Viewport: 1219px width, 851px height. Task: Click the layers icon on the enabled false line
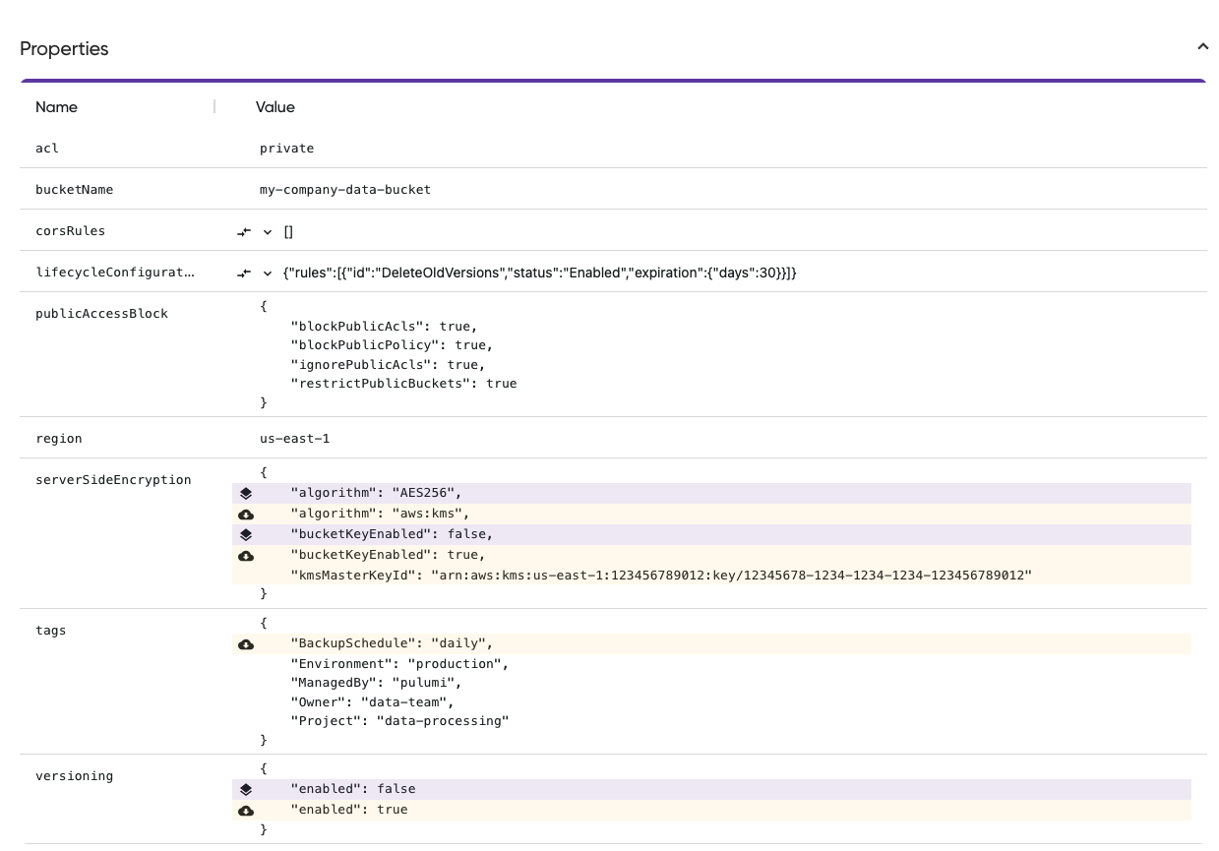(246, 789)
